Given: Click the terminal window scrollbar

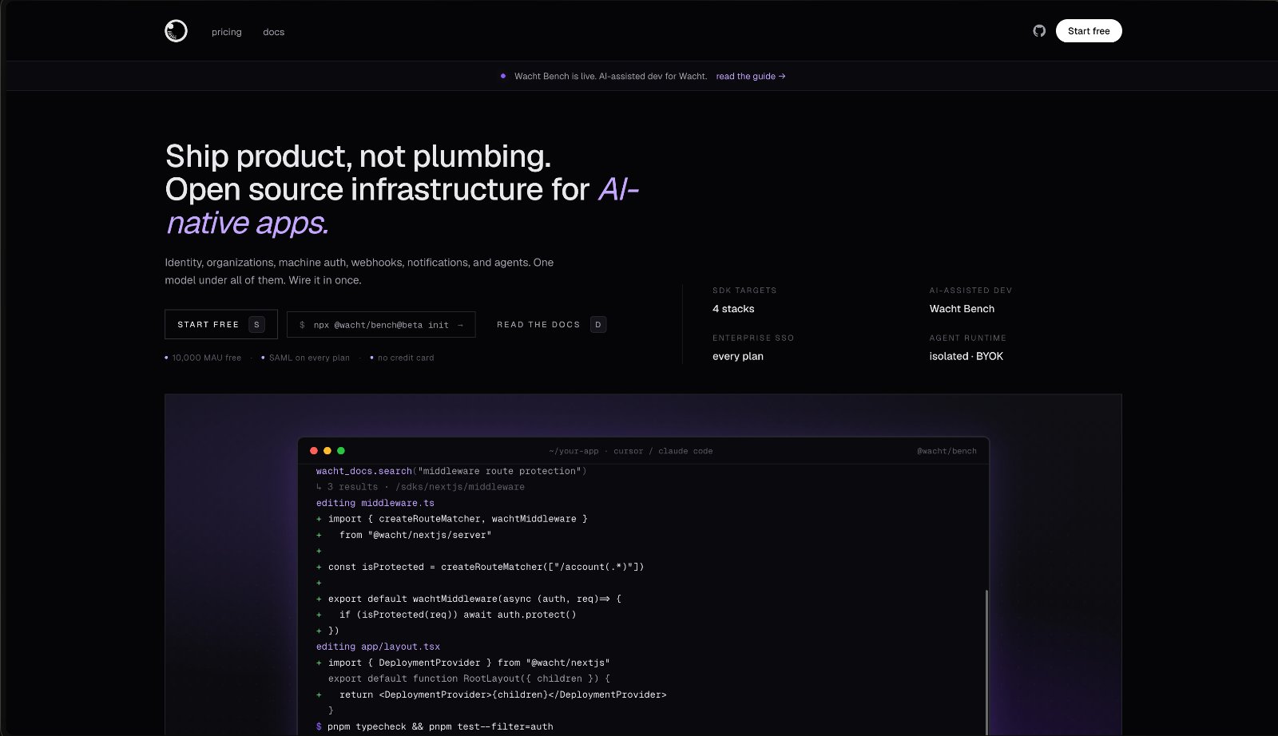Looking at the screenshot, I should coord(987,663).
